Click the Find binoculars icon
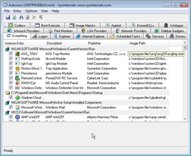 pyautogui.click(x=21, y=17)
